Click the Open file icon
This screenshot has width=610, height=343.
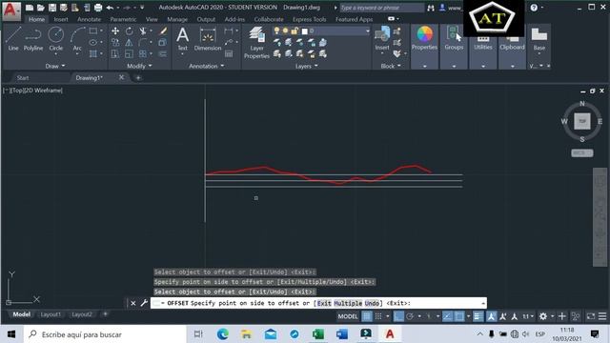pos(40,8)
